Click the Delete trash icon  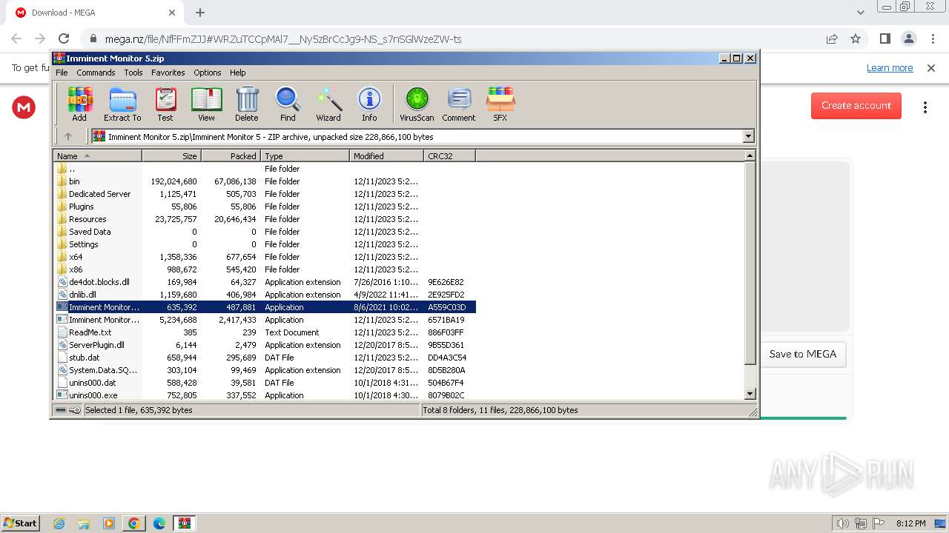[x=247, y=104]
